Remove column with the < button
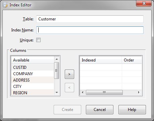Screen dimensions: 154x121 click(x=69, y=88)
